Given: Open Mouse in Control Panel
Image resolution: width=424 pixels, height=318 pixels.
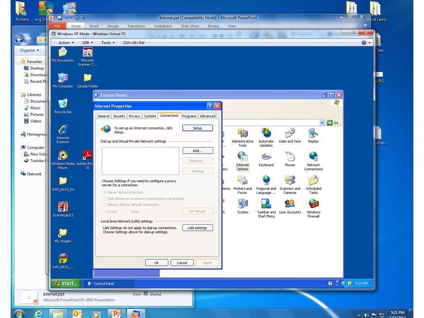Looking at the screenshot, I should (x=290, y=159).
